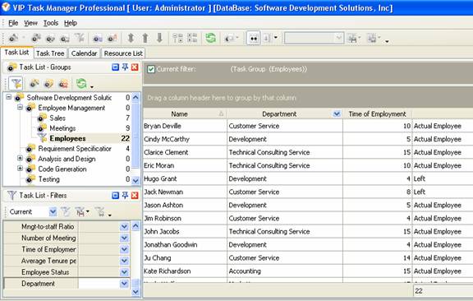Click the Time of Employment column header

coord(377,114)
